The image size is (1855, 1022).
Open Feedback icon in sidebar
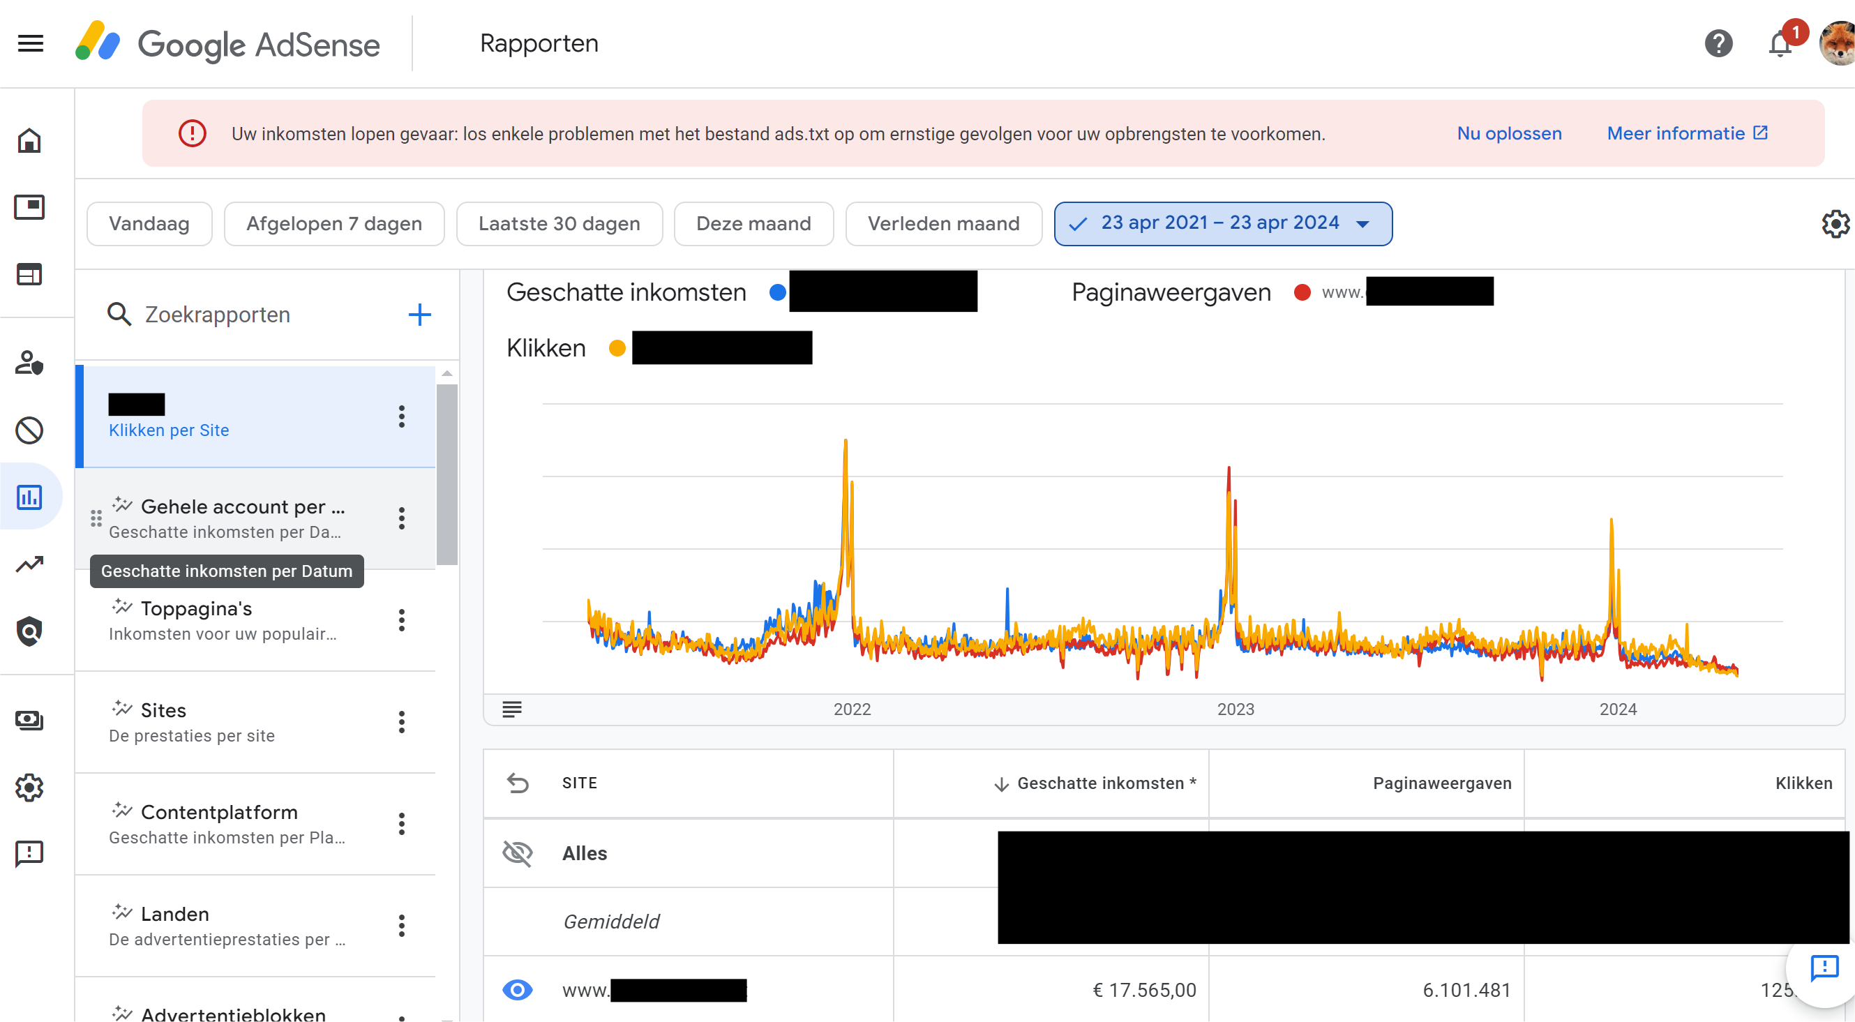29,854
